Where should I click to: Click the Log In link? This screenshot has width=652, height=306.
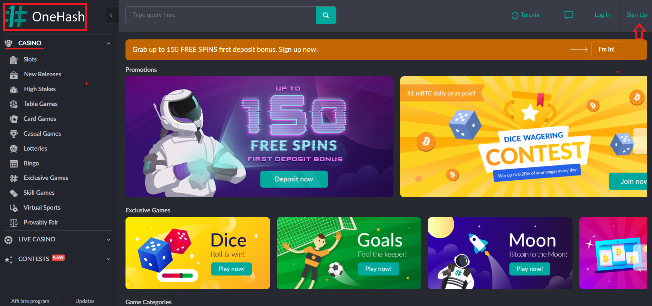(x=603, y=15)
